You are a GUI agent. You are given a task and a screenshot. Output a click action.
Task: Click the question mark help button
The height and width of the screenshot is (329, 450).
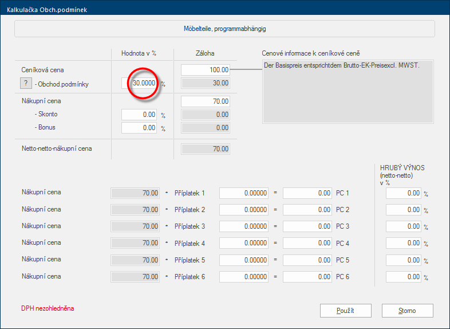click(x=26, y=83)
